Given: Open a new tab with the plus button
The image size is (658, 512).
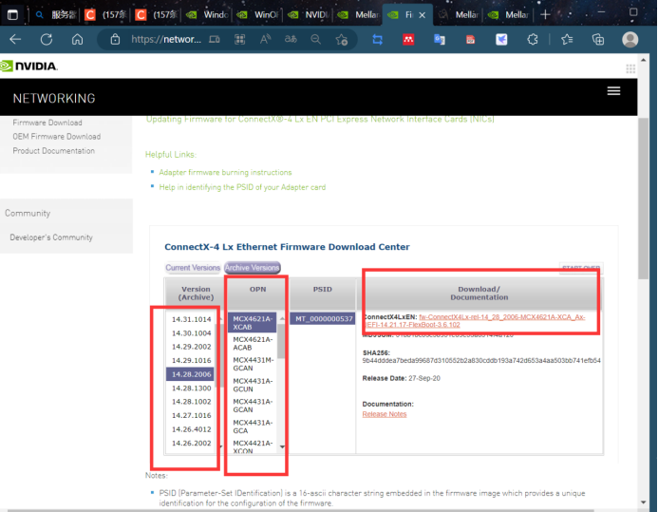Looking at the screenshot, I should pyautogui.click(x=545, y=15).
